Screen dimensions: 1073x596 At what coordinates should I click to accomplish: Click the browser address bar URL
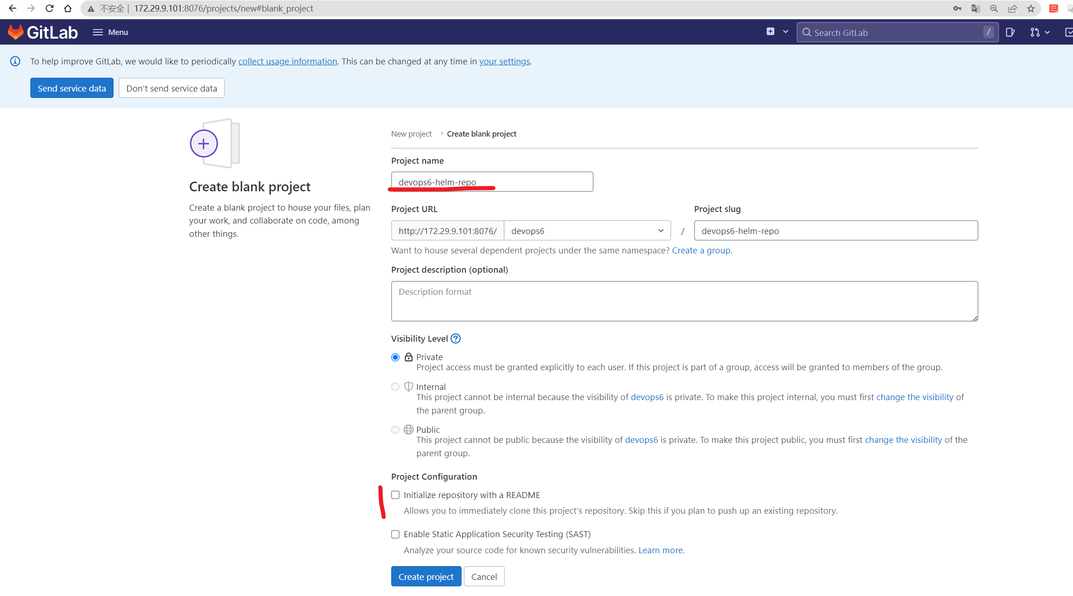[223, 8]
